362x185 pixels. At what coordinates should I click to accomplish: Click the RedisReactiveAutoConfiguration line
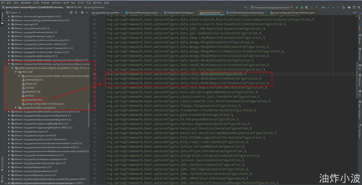184,79
